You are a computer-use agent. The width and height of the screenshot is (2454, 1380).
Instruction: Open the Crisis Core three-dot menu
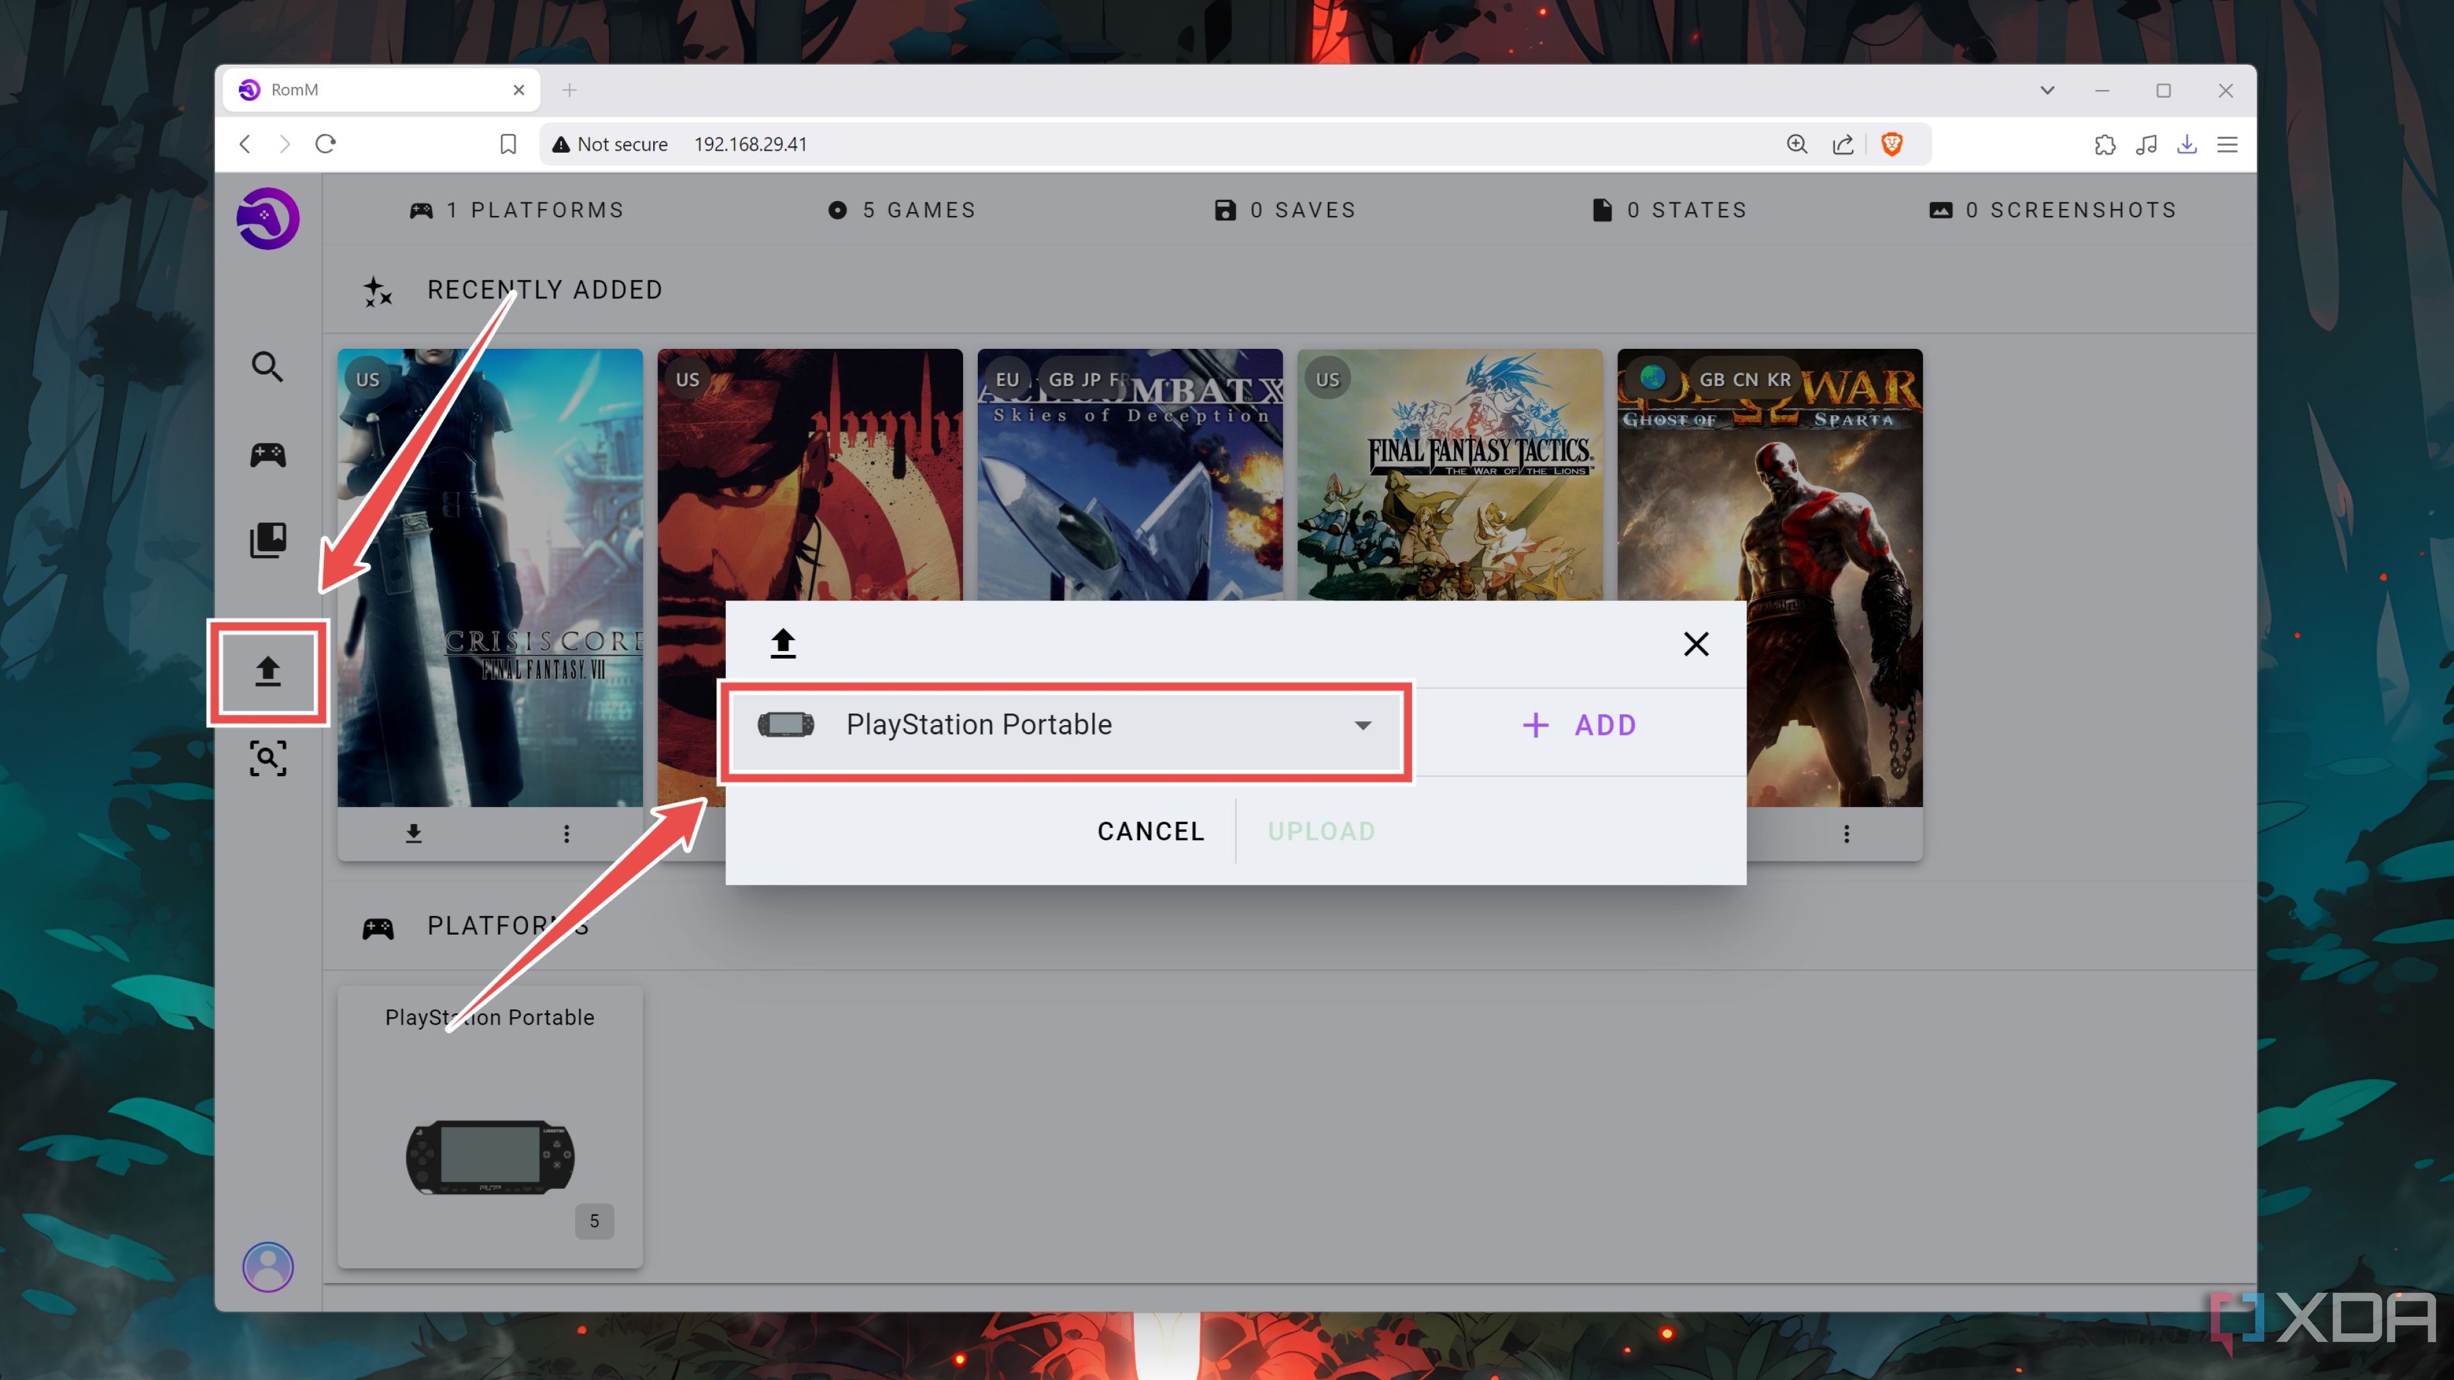click(x=567, y=833)
